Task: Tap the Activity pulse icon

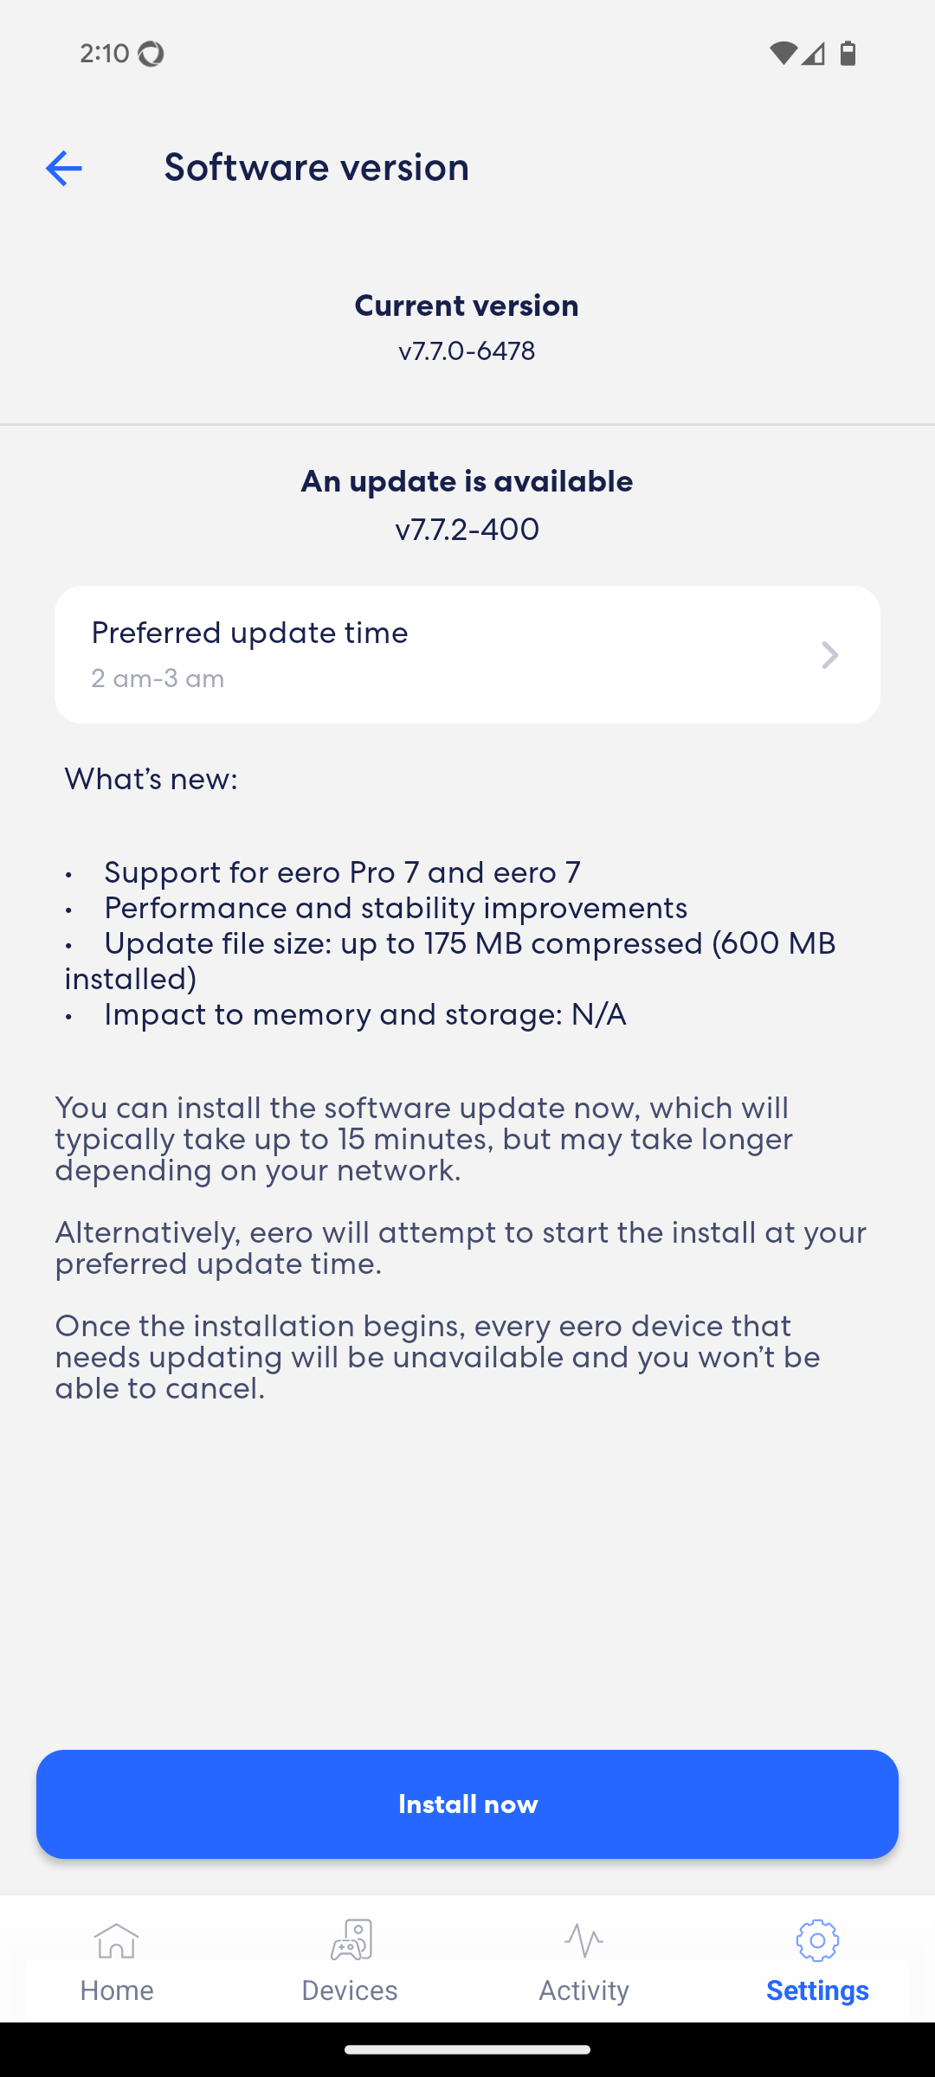Action: pos(584,1940)
